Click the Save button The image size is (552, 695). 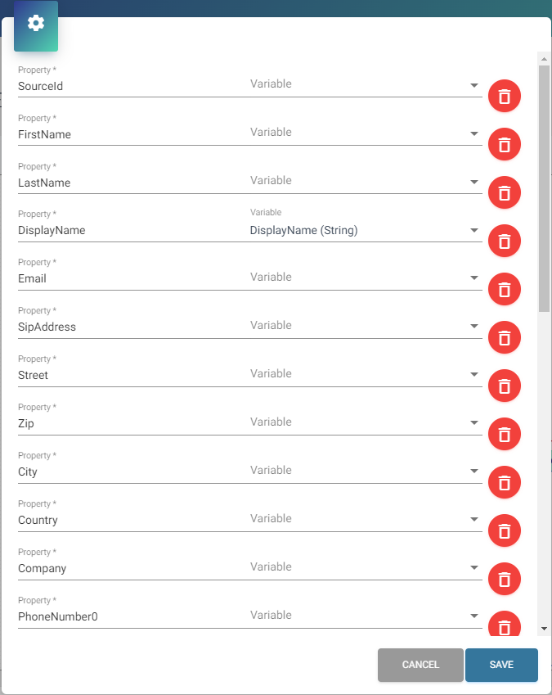coord(501,665)
